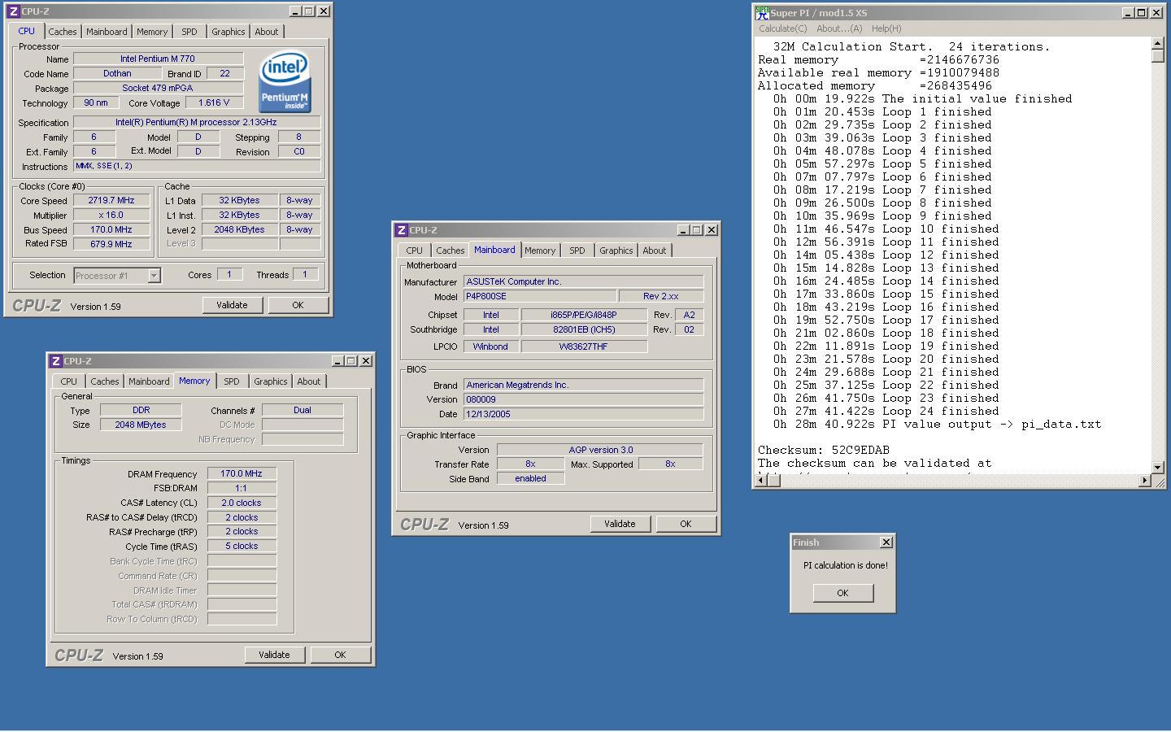Open the Caches tab in the CPU window

63,32
